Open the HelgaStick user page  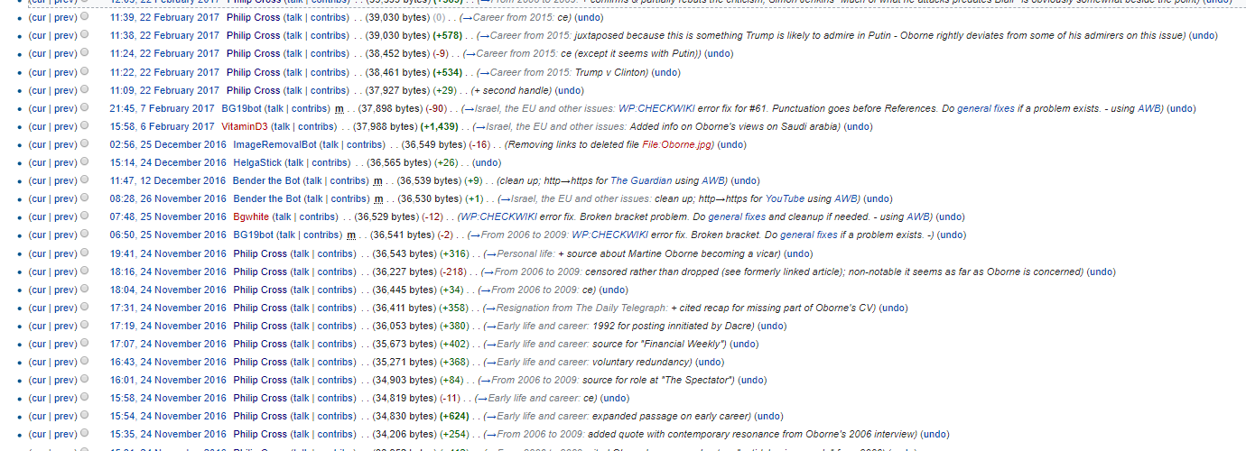(256, 163)
